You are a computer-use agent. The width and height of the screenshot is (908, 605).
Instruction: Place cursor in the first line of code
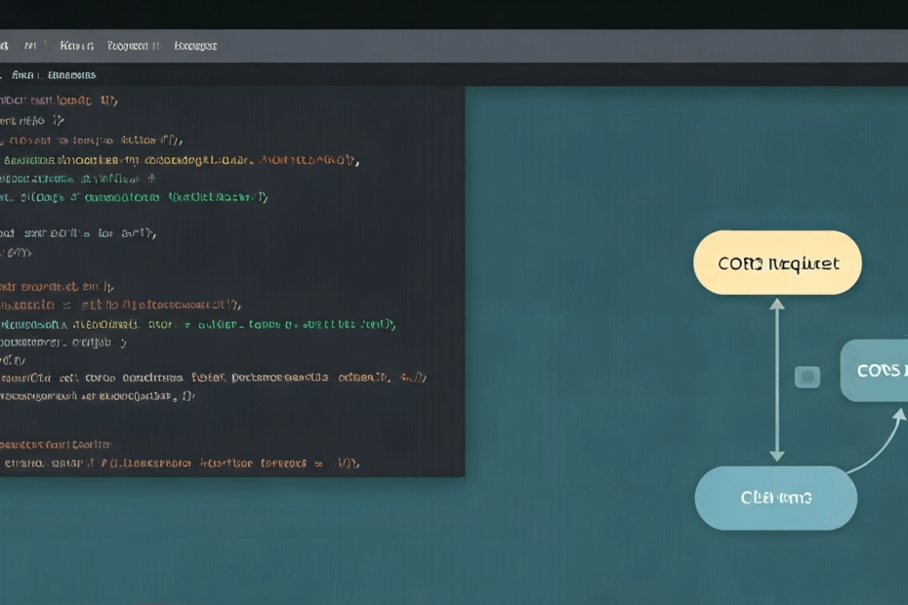(59, 100)
